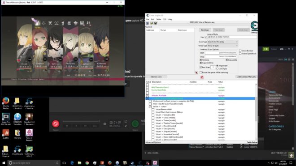The image size is (296, 166).
Task: Select the Velvet -> Oscar [model] row
Action: click(x=165, y=118)
